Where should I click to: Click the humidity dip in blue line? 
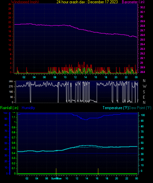click(x=86, y=119)
